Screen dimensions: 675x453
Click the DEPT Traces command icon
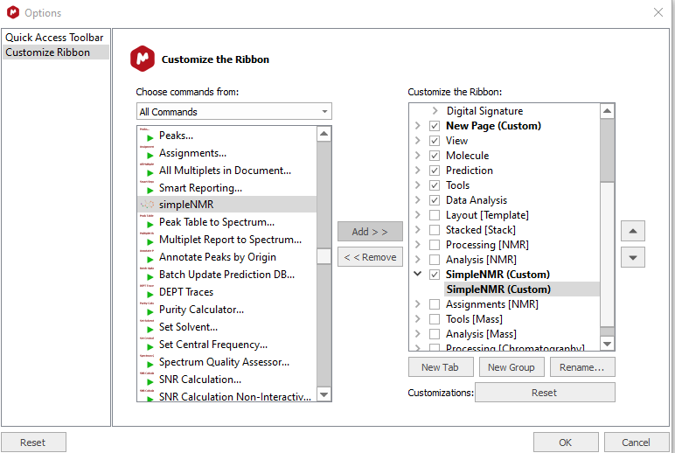tap(147, 291)
